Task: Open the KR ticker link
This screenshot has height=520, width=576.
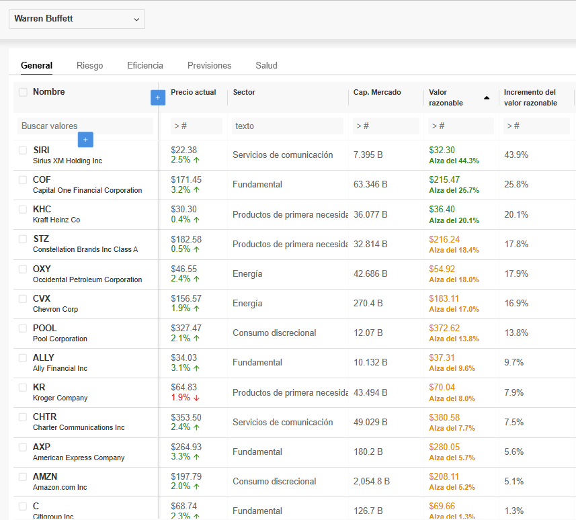Action: point(39,388)
